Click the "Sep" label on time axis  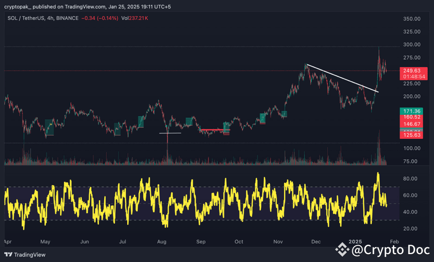coord(201,242)
